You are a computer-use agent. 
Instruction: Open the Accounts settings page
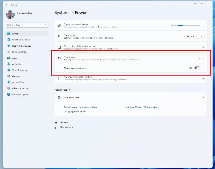(x=16, y=64)
